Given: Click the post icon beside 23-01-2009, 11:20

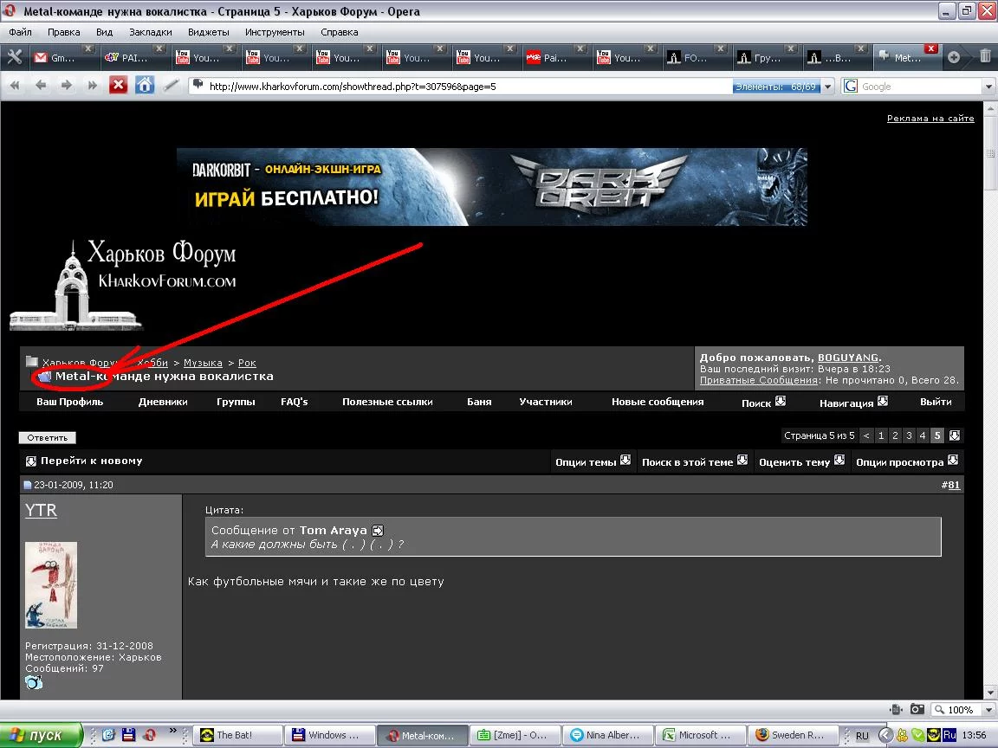Looking at the screenshot, I should (x=28, y=486).
